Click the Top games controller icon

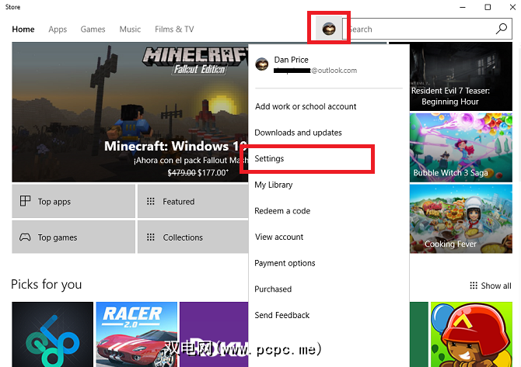point(25,237)
